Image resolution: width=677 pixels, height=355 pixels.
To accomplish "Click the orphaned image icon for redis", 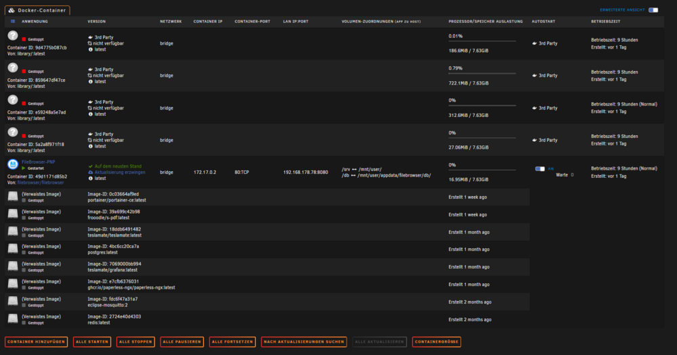I will (13, 319).
